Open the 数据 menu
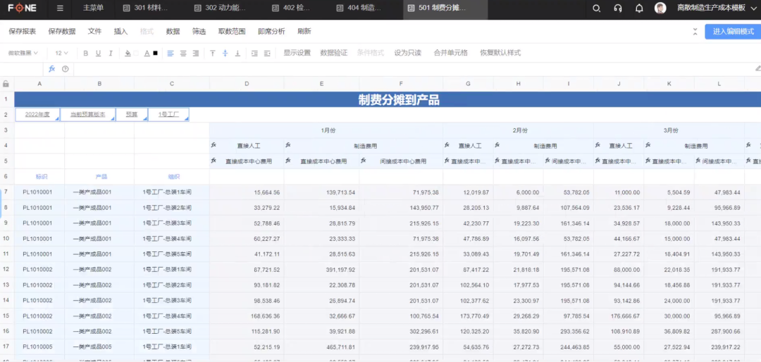Viewport: 761px width, 362px height. click(x=173, y=32)
